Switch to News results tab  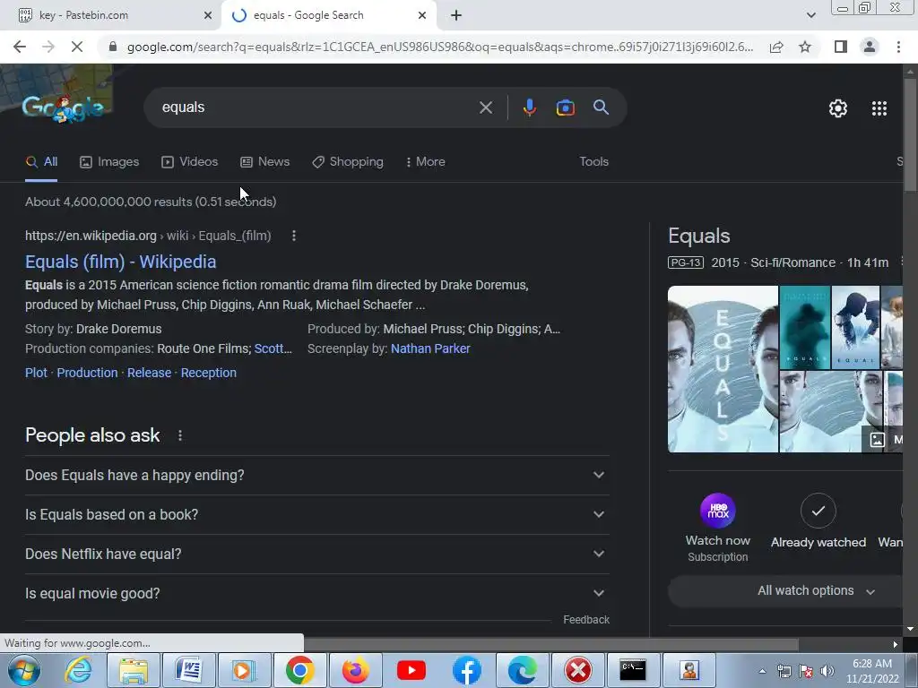pos(264,161)
